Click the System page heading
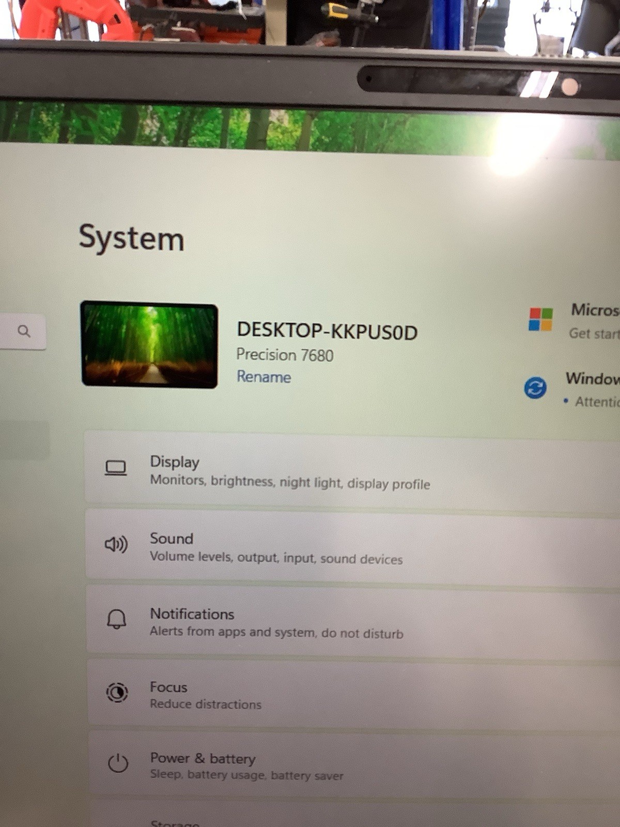 [131, 238]
